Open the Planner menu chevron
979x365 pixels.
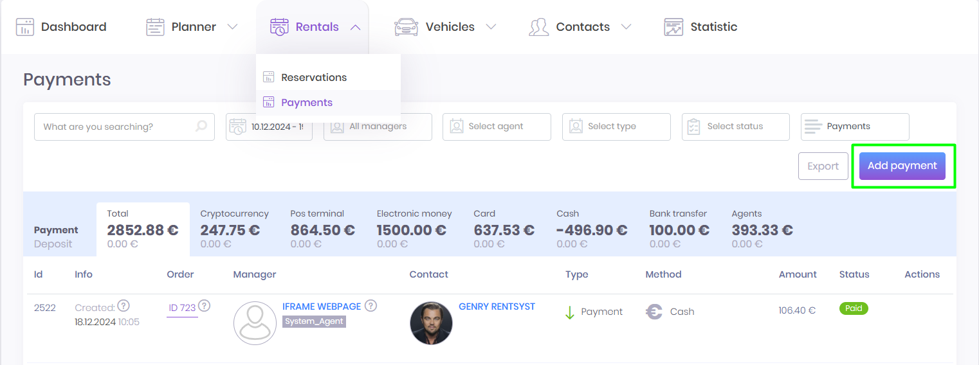click(233, 27)
